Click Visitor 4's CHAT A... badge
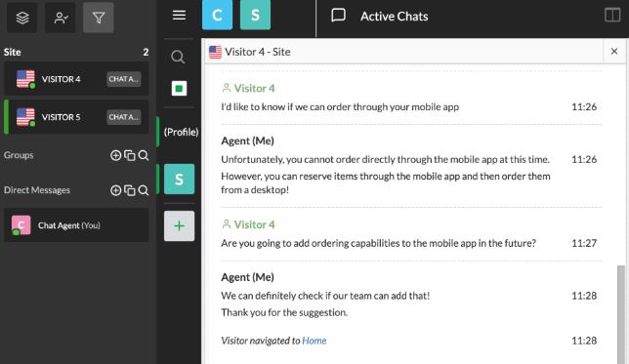This screenshot has width=629, height=364. [x=123, y=79]
